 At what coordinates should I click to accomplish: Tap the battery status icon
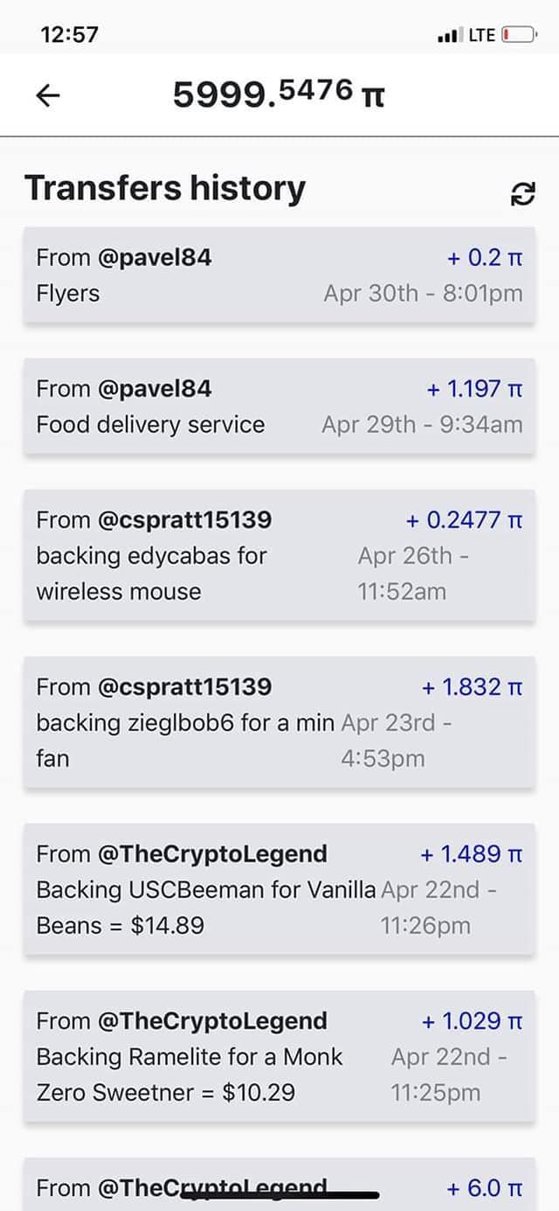click(x=518, y=36)
